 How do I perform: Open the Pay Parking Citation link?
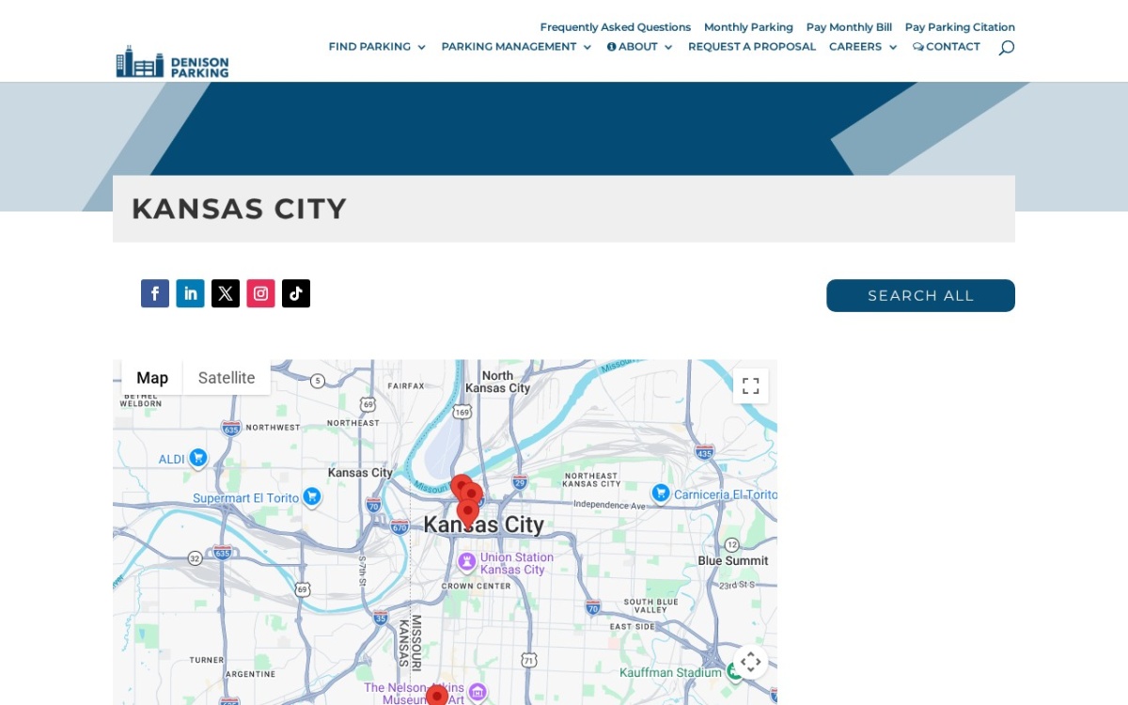point(960,27)
